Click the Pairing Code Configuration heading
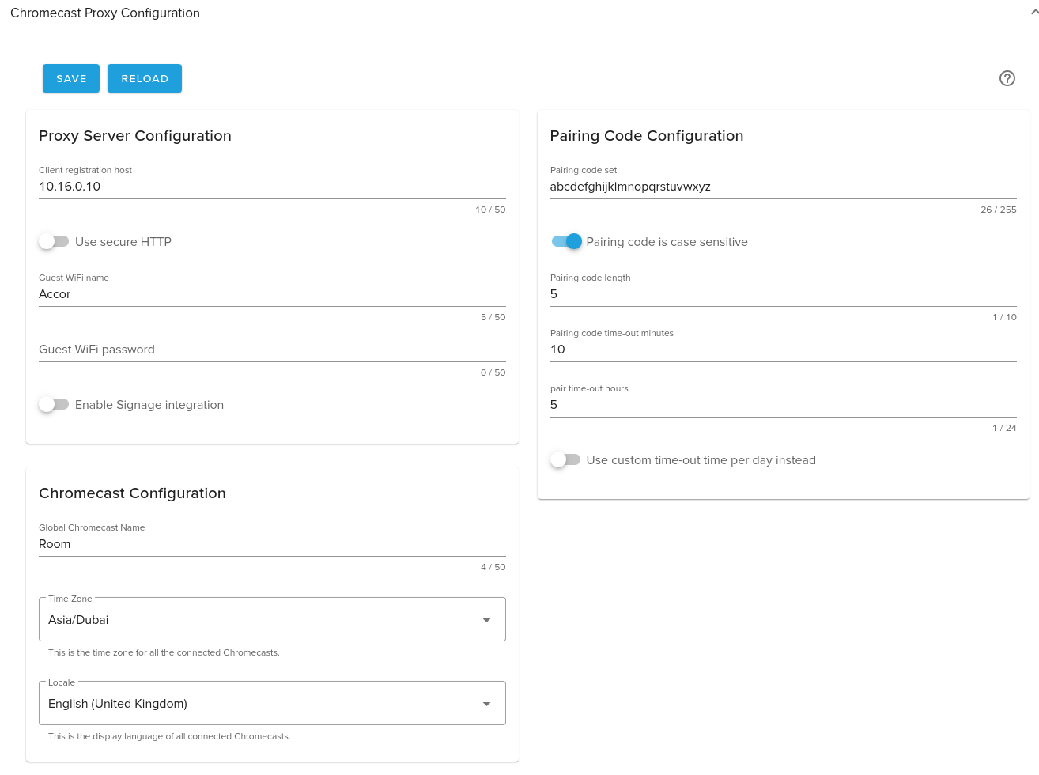 [647, 136]
